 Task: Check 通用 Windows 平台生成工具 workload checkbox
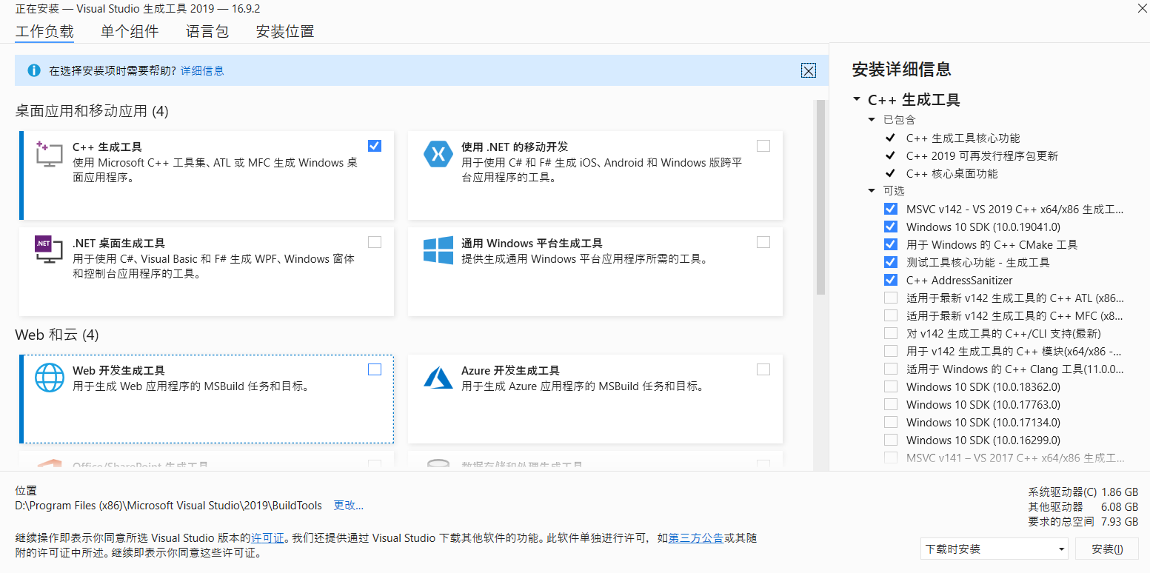coord(763,242)
